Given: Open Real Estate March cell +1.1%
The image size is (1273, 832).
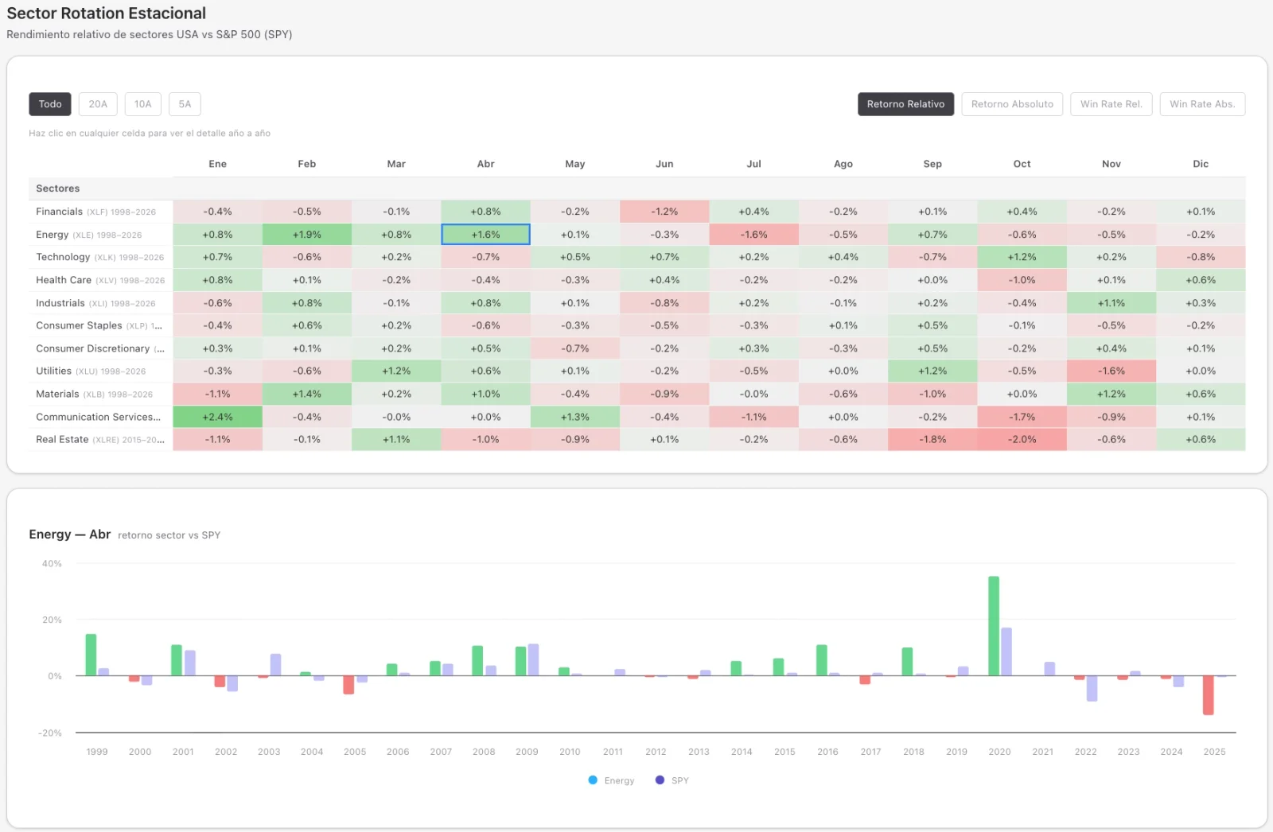Looking at the screenshot, I should [x=396, y=440].
